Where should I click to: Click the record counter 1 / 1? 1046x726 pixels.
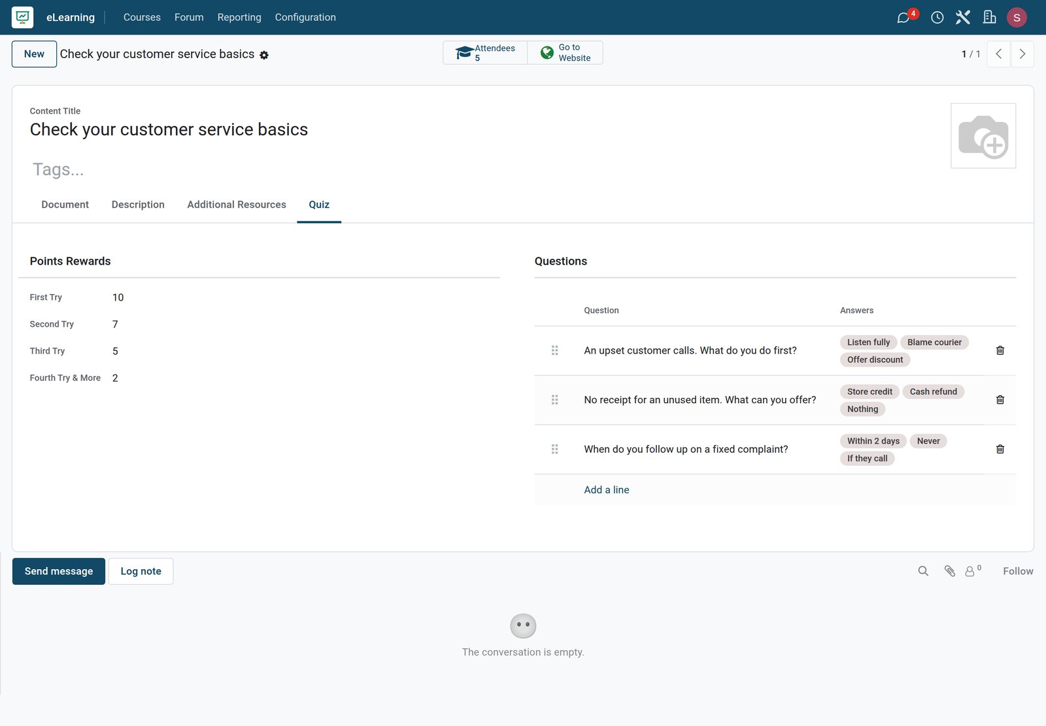pos(971,54)
